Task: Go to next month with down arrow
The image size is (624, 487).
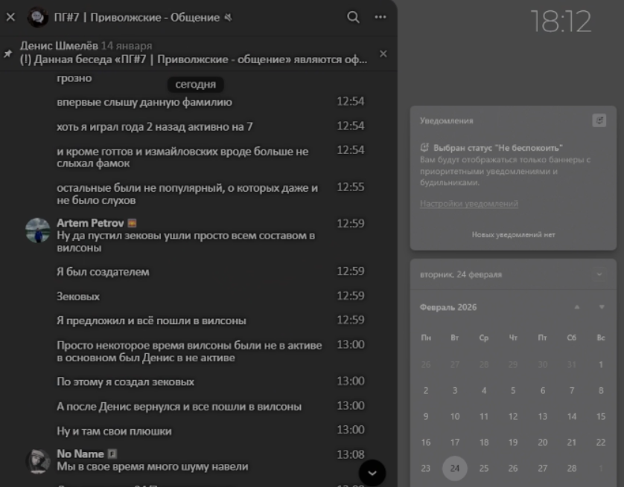Action: pos(601,307)
